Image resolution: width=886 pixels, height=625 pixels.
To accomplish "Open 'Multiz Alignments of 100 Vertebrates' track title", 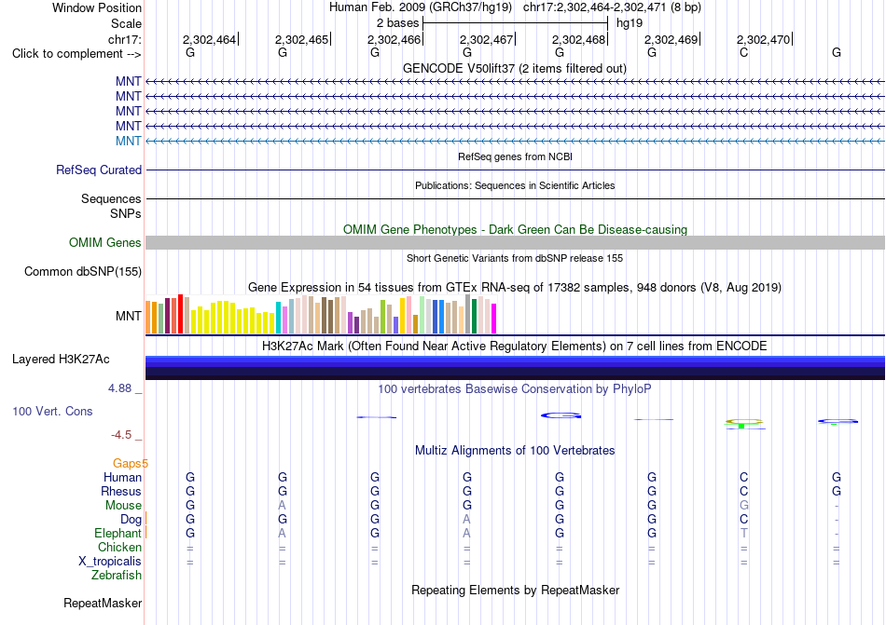I will pos(515,450).
